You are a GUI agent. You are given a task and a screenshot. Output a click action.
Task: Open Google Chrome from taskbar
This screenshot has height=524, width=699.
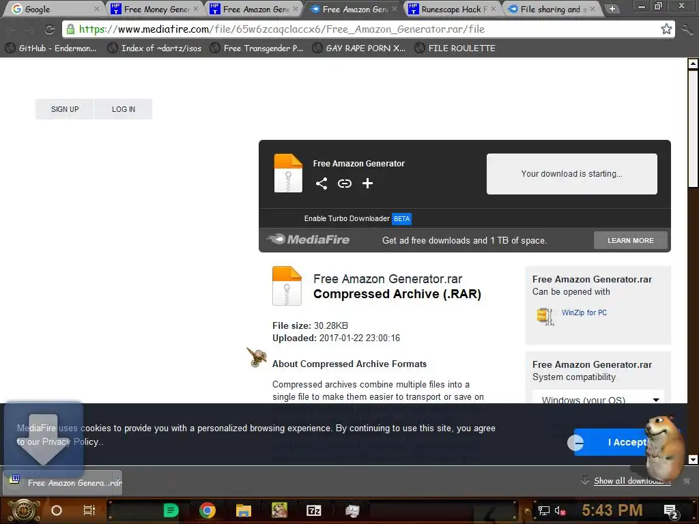tap(208, 510)
